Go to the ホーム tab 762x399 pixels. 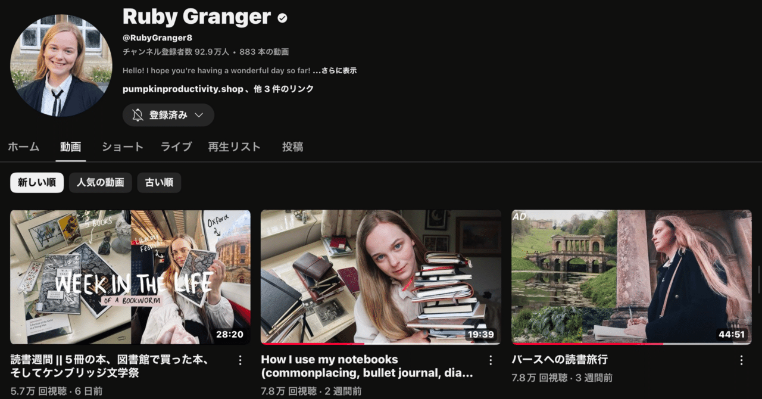pos(23,146)
